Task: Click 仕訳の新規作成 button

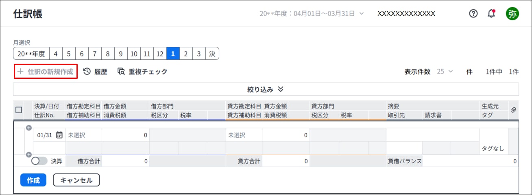Action: coord(46,71)
